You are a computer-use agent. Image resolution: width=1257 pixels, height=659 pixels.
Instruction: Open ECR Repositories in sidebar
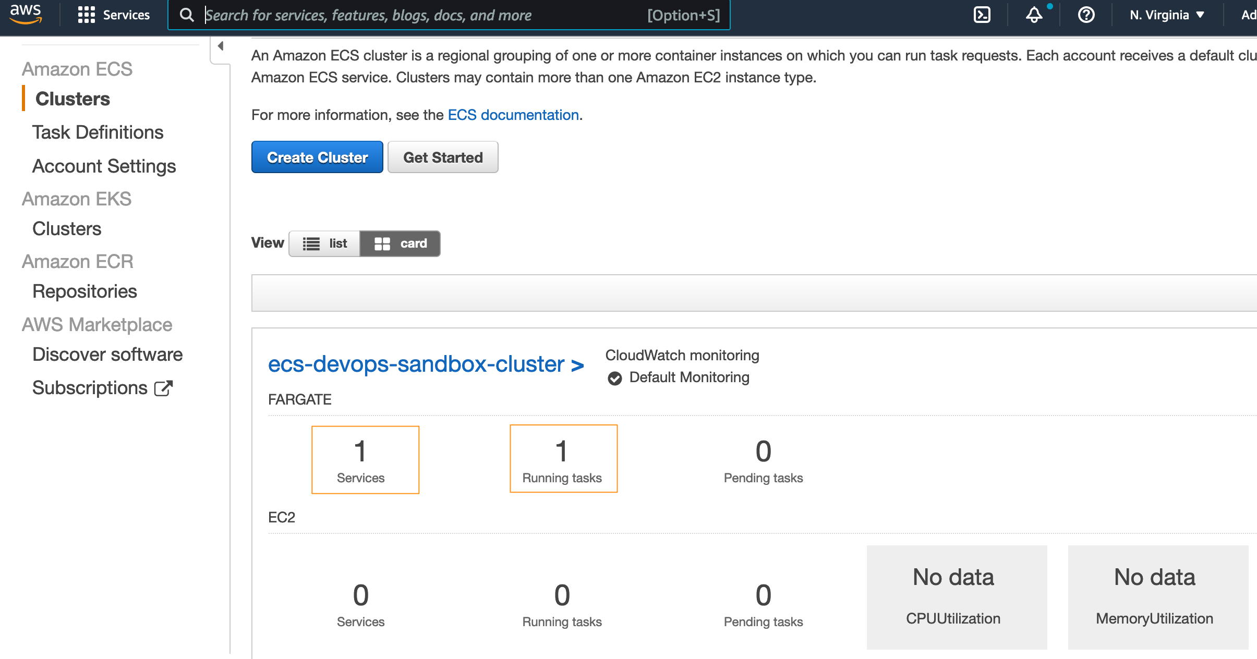[84, 291]
